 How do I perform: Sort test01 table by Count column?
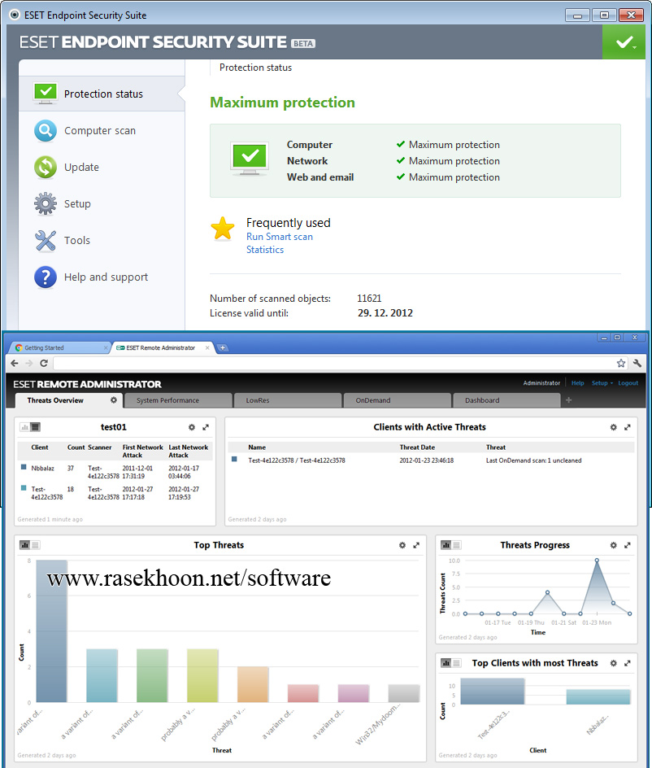pos(76,447)
